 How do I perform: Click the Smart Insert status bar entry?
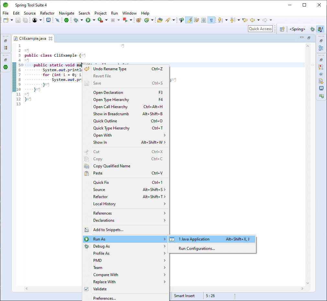click(184, 296)
